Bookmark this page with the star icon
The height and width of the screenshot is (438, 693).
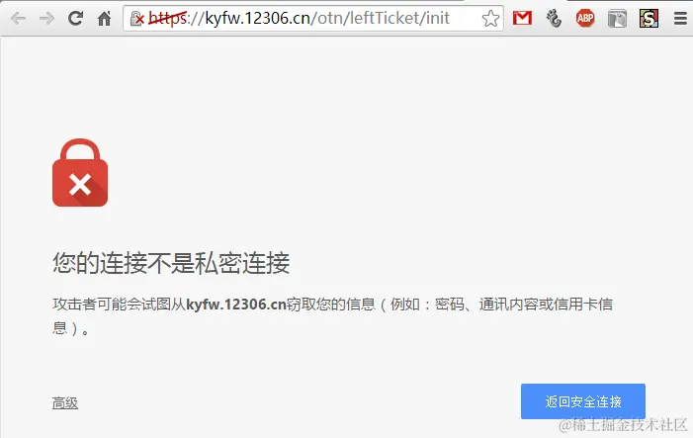[x=490, y=19]
